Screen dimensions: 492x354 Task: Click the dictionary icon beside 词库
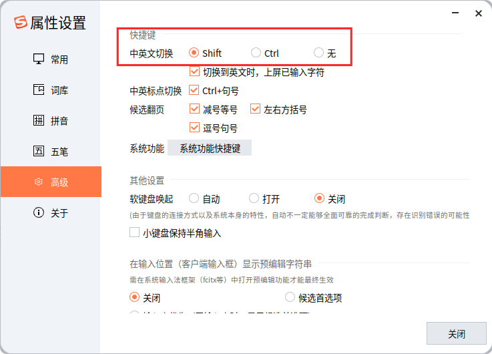tap(39, 90)
